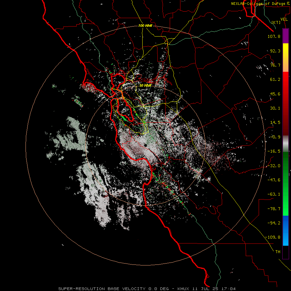Click the -32.0 legend value

click(x=274, y=166)
